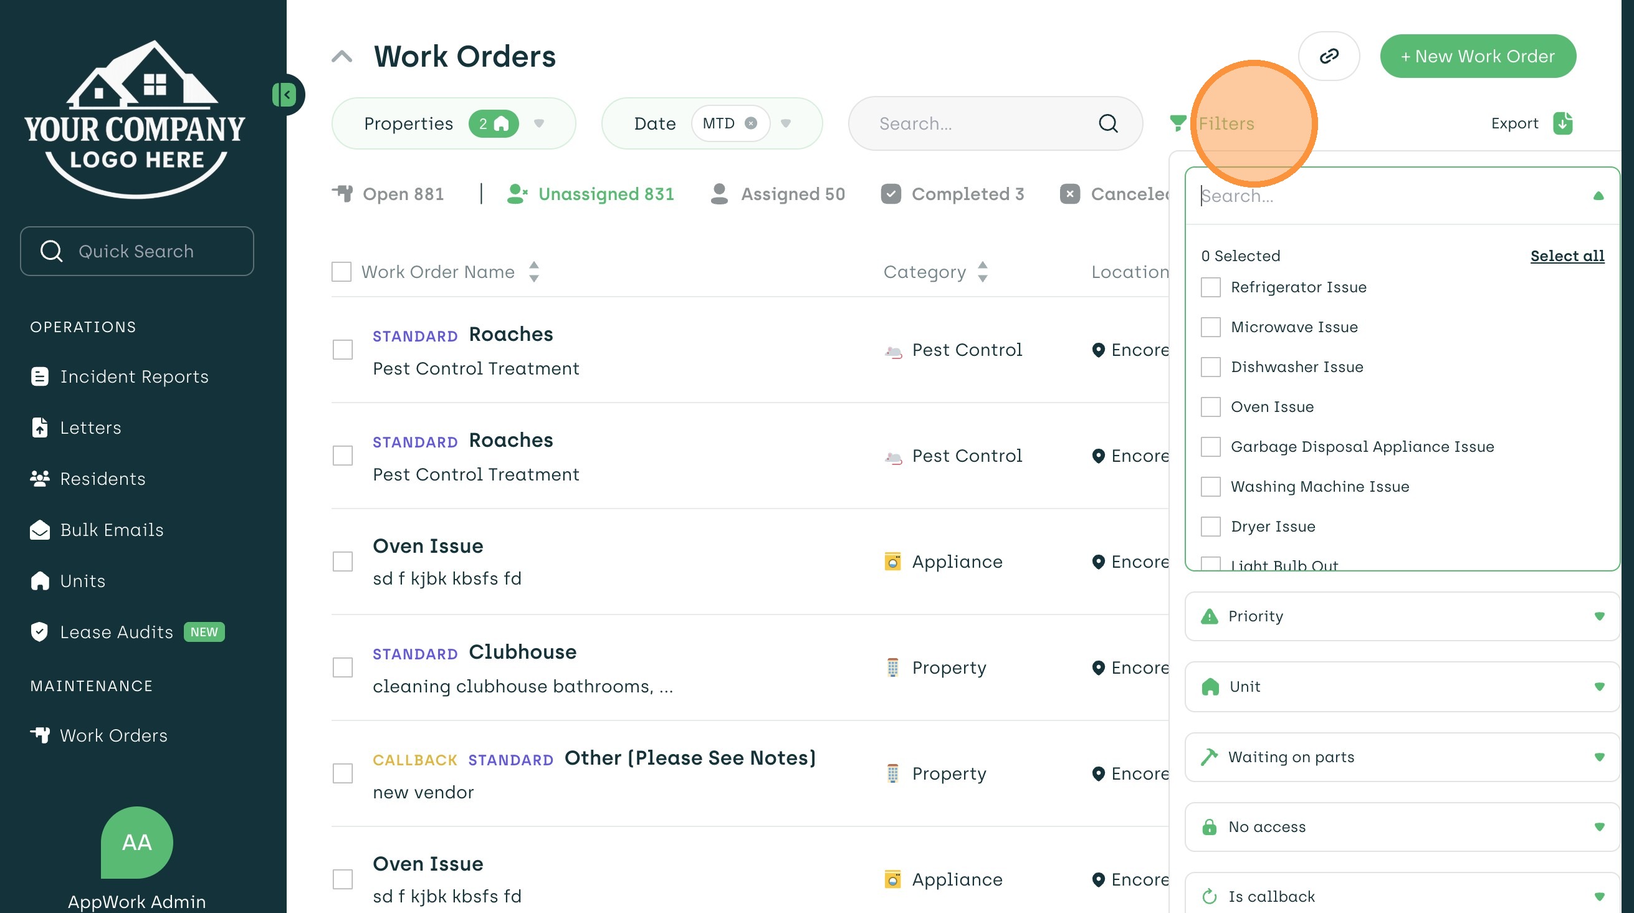The image size is (1634, 913).
Task: Tick the Washing Machine Issue option
Action: pyautogui.click(x=1210, y=487)
